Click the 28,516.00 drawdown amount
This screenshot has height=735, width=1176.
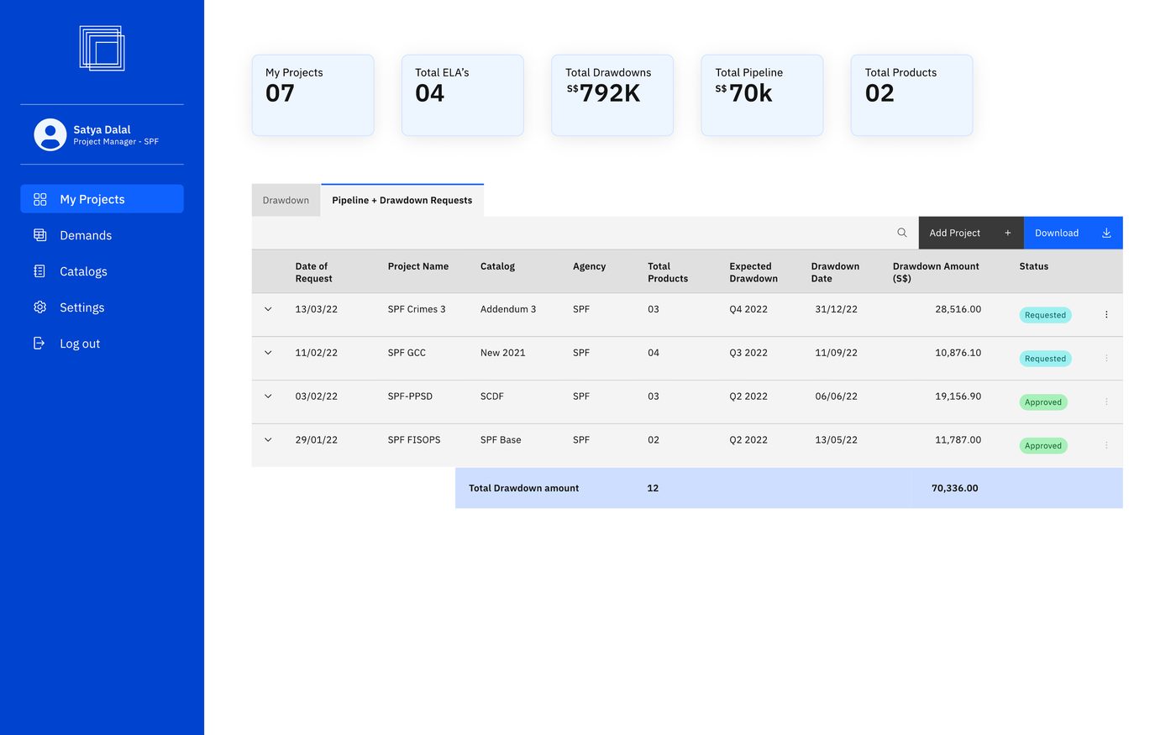coord(958,309)
